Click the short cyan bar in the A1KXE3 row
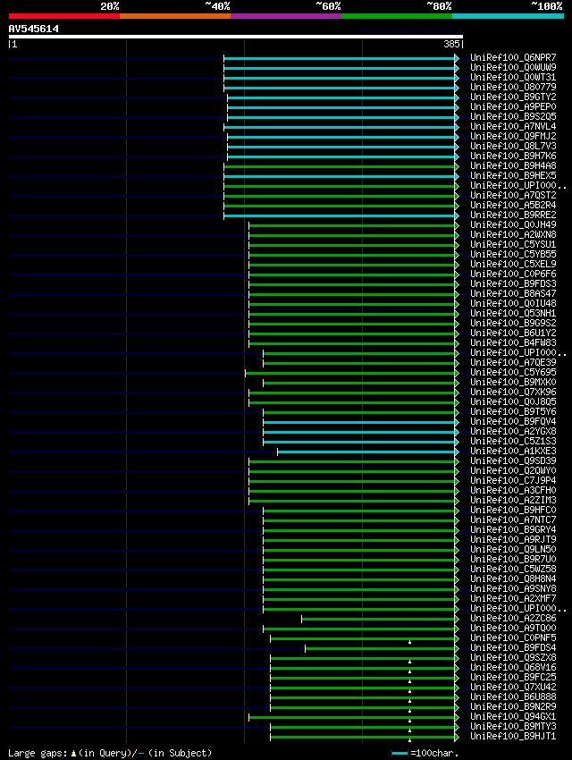Screen dimensions: 572x760 [366, 452]
